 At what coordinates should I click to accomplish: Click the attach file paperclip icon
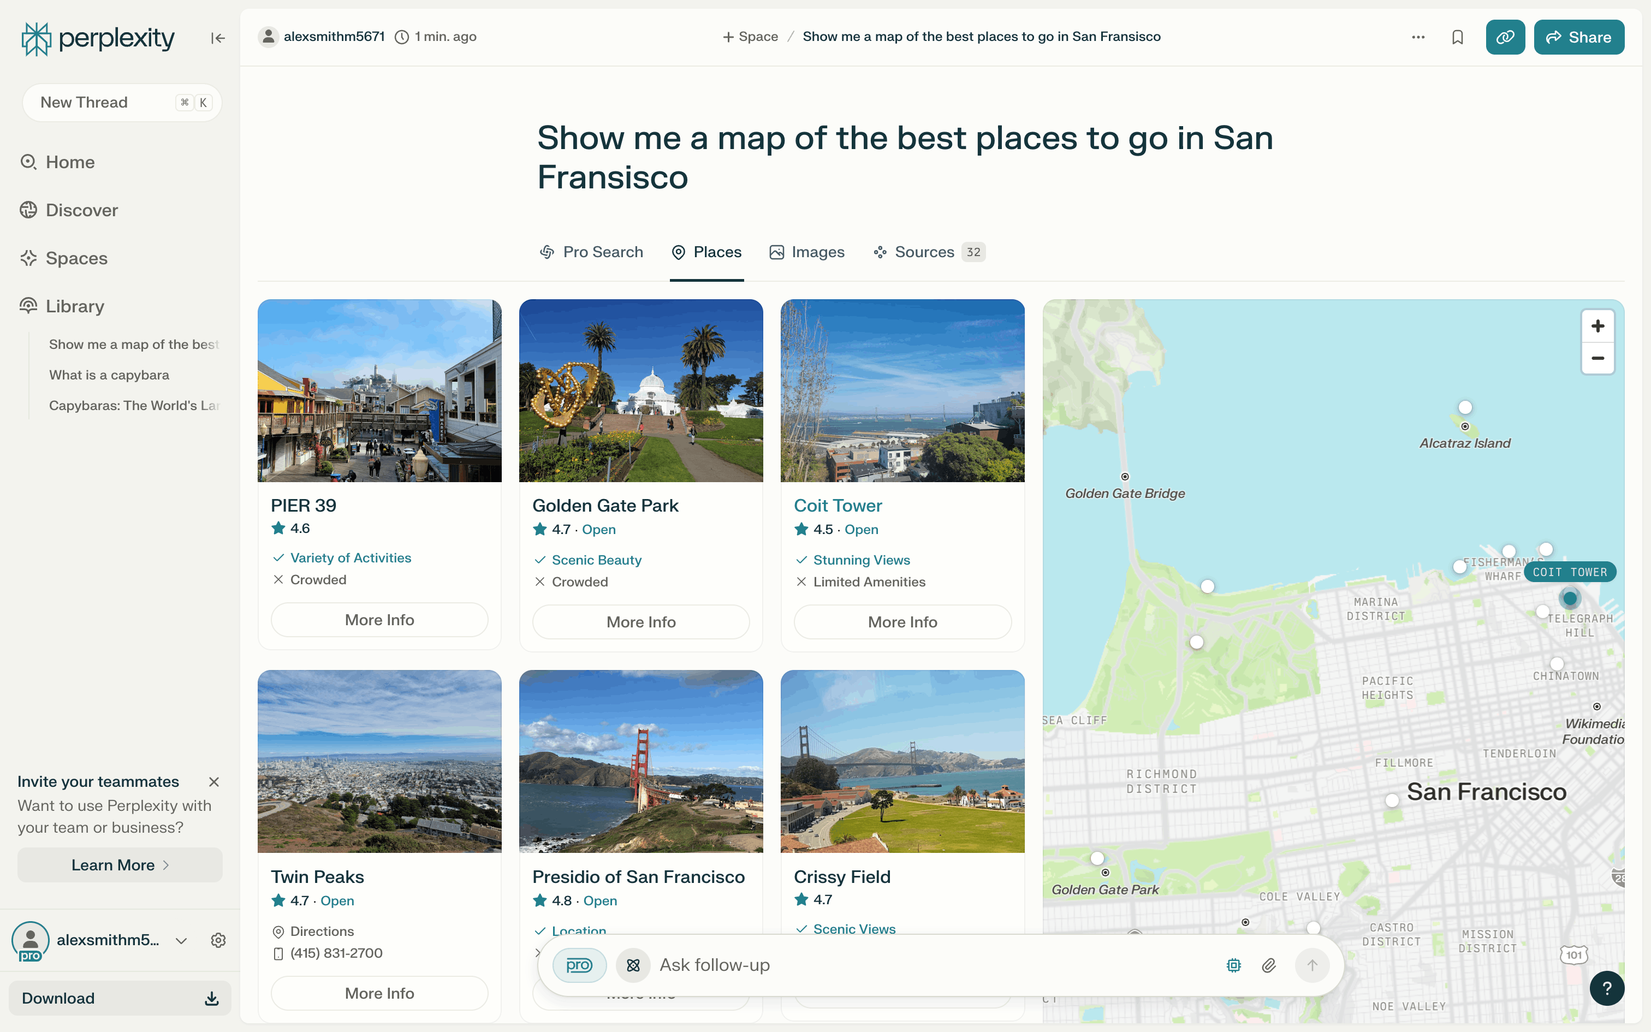[1268, 965]
